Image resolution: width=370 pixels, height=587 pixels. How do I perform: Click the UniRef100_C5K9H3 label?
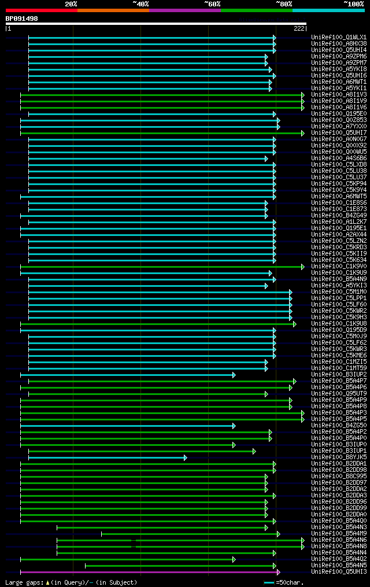(x=339, y=318)
